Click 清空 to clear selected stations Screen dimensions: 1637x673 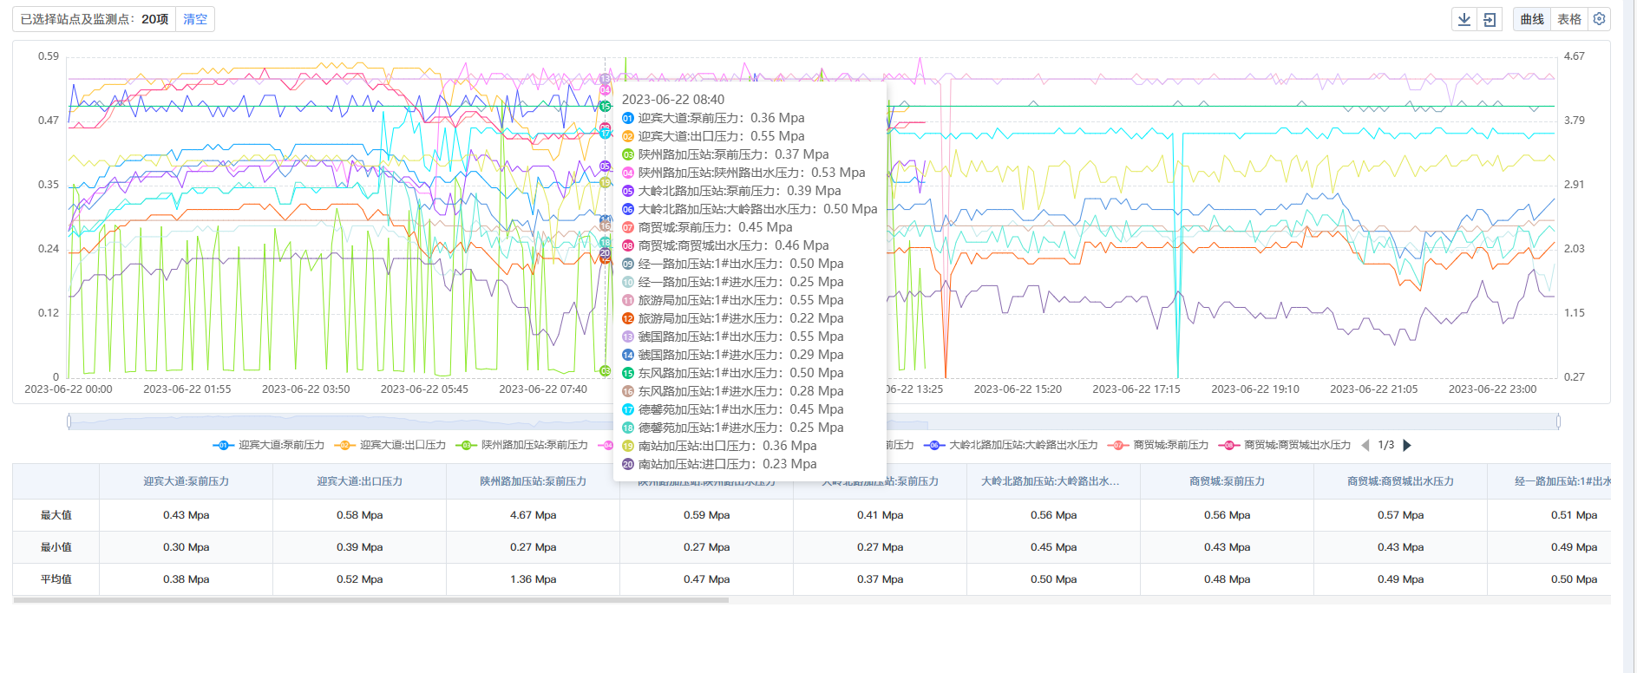(x=195, y=19)
